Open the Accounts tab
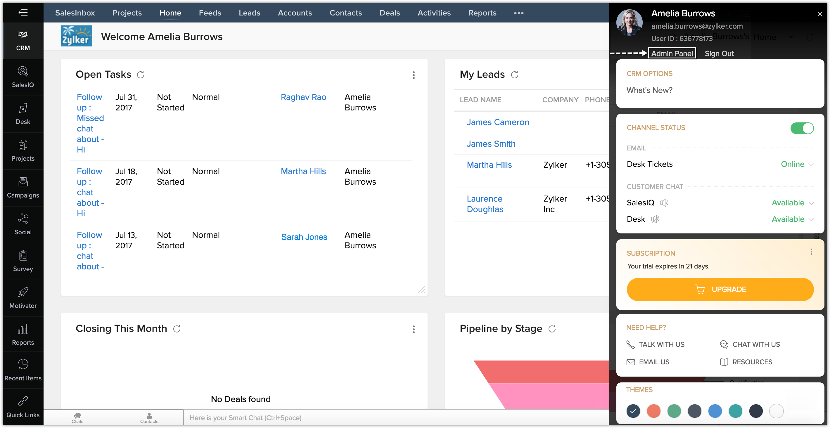The image size is (830, 428). coord(295,13)
